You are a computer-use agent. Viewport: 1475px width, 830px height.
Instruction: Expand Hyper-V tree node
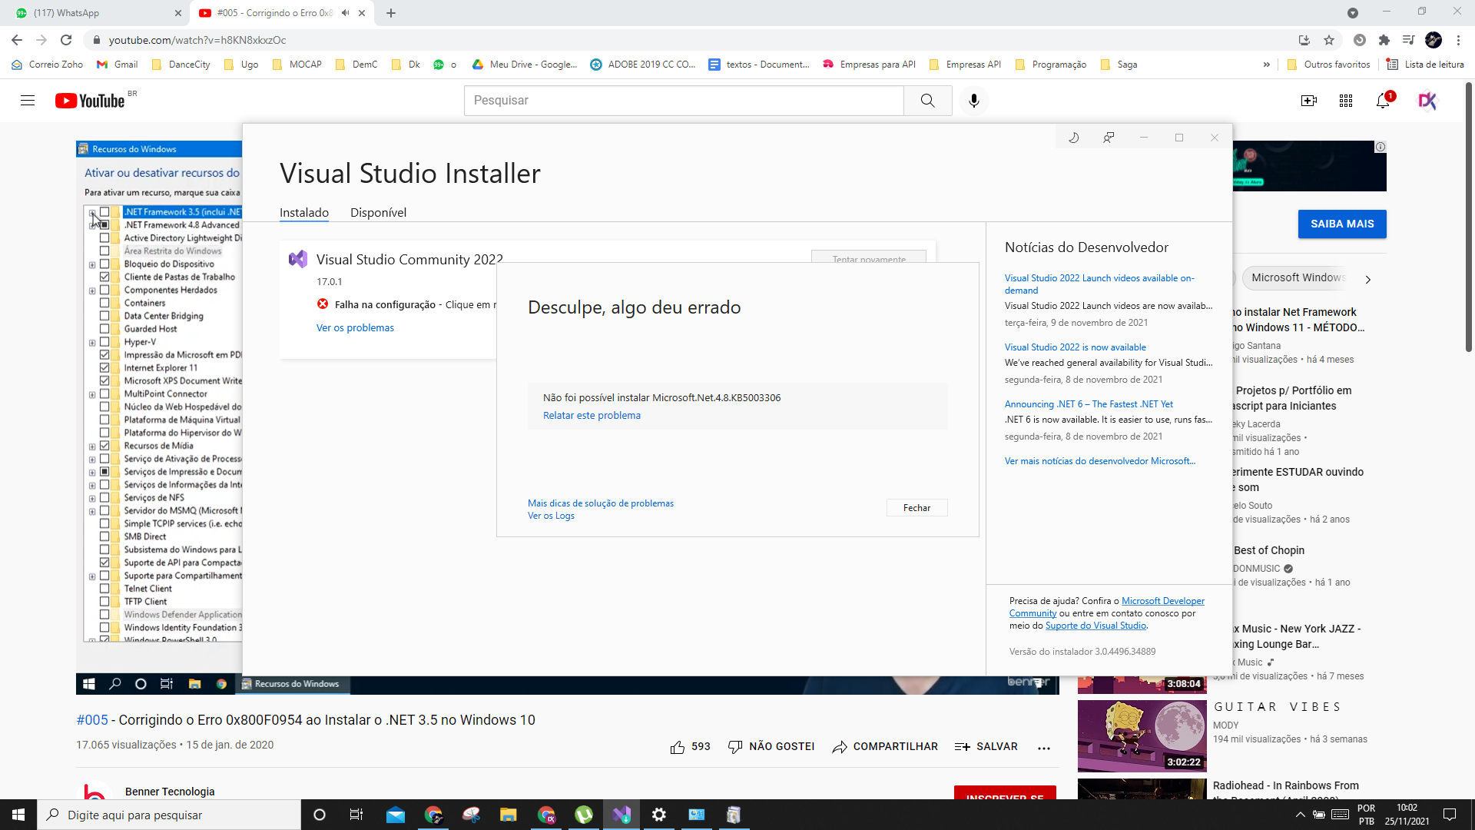point(92,344)
